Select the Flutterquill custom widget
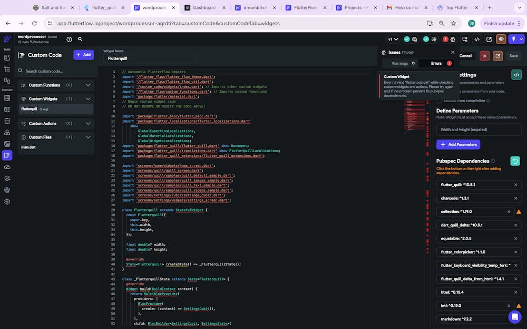Viewport: 527px width, 329px height. click(x=56, y=109)
